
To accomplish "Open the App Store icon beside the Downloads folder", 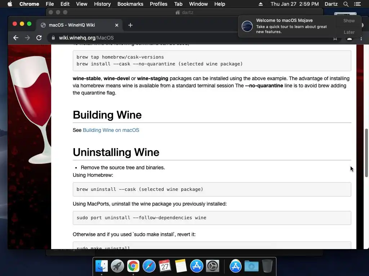I will point(236,266).
